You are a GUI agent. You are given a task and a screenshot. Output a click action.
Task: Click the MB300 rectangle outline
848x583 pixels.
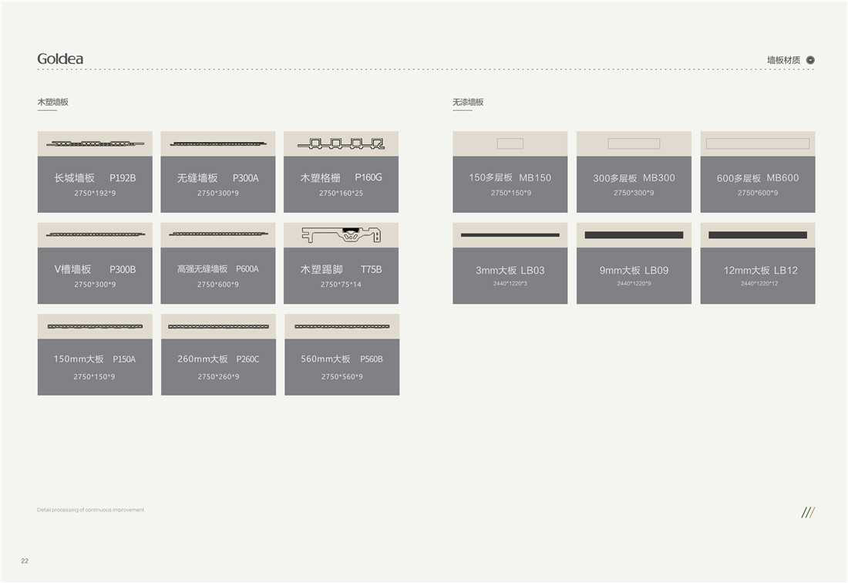[634, 143]
